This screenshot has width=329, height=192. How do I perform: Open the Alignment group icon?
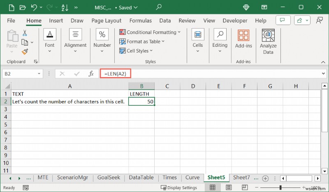[76, 34]
